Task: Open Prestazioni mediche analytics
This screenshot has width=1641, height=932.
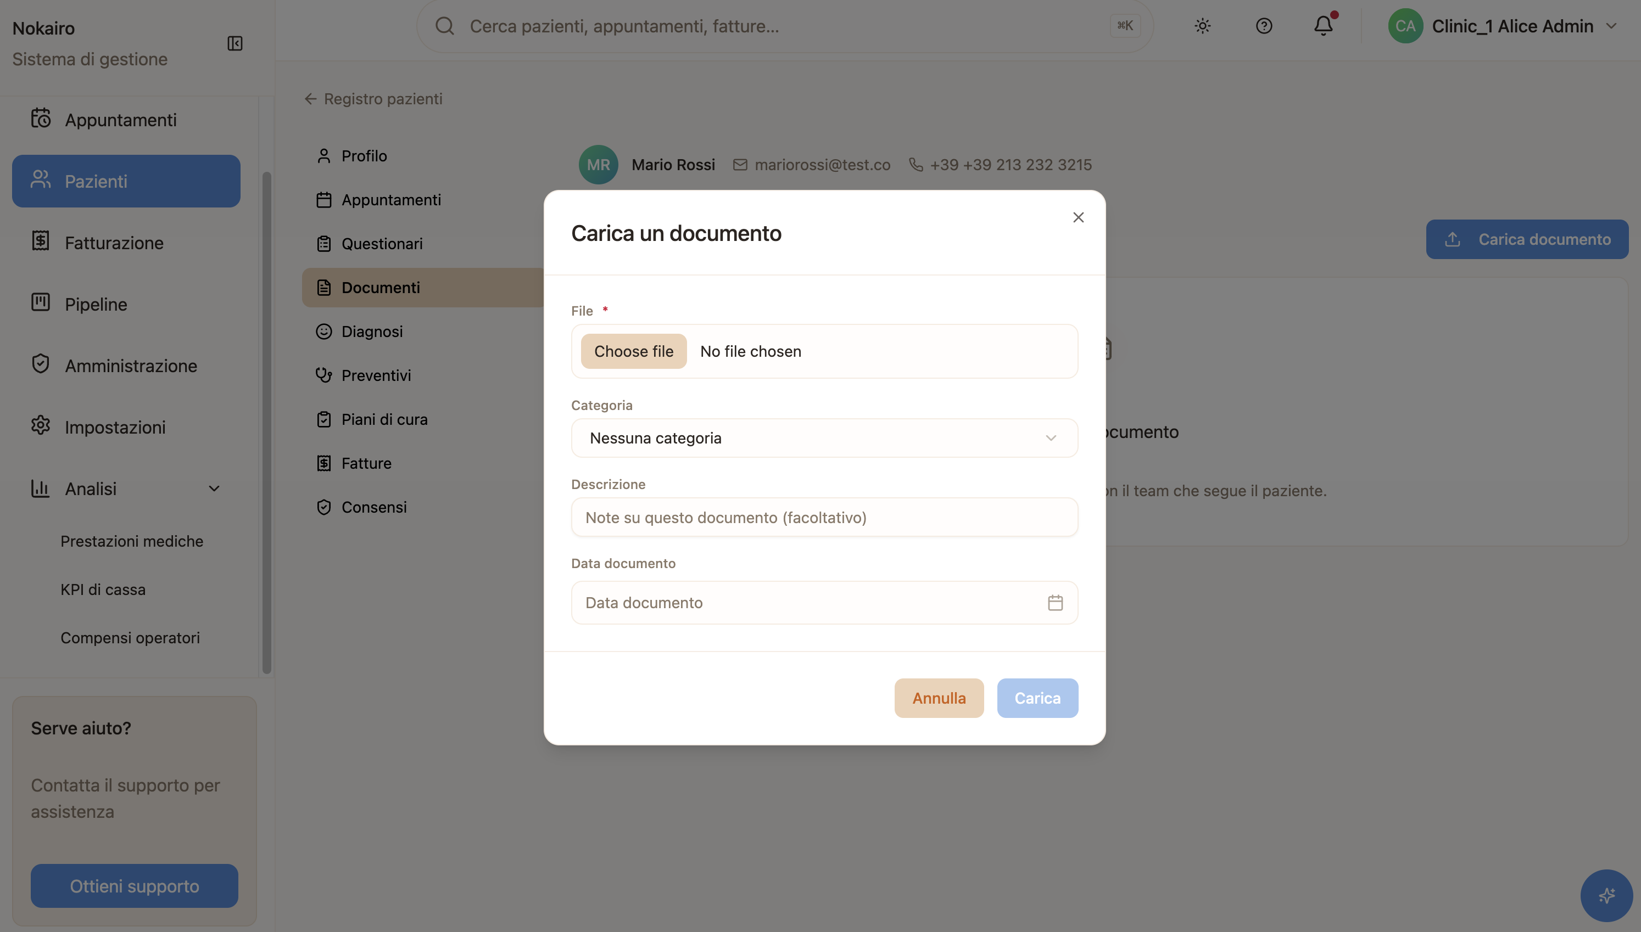Action: coord(132,541)
